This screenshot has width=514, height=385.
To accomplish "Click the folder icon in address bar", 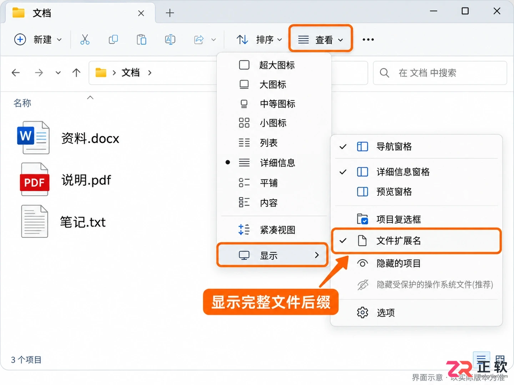I will click(x=101, y=73).
